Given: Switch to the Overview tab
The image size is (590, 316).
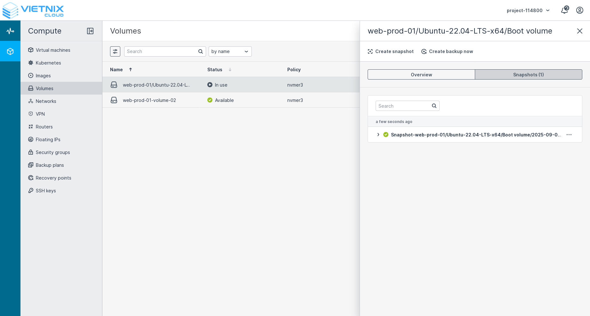Looking at the screenshot, I should point(421,75).
